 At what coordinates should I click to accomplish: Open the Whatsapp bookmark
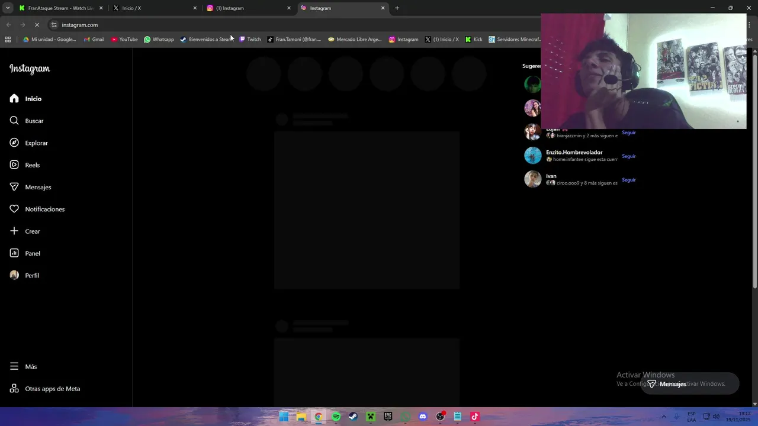tap(159, 40)
